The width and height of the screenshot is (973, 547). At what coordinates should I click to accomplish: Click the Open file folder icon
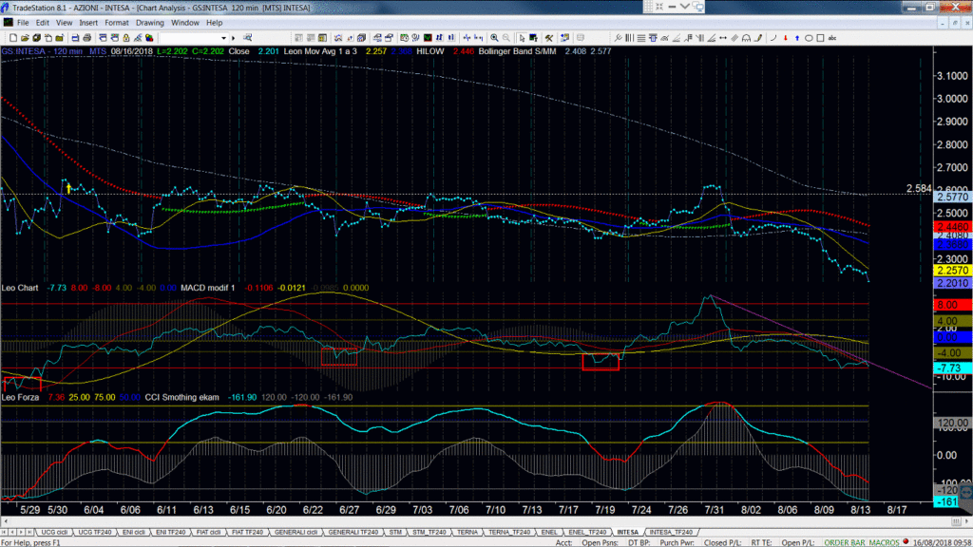coord(25,38)
